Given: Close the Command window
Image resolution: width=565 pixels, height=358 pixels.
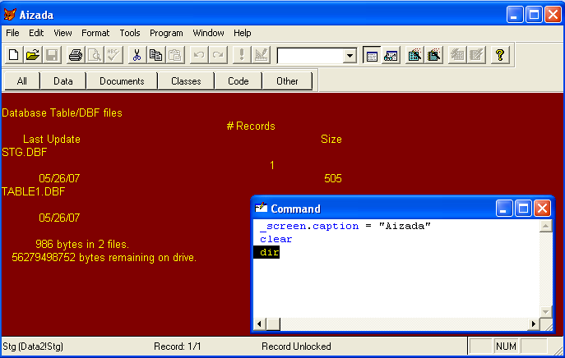Looking at the screenshot, I should pyautogui.click(x=542, y=209).
